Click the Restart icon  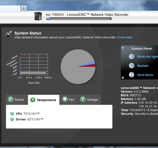click(x=132, y=66)
